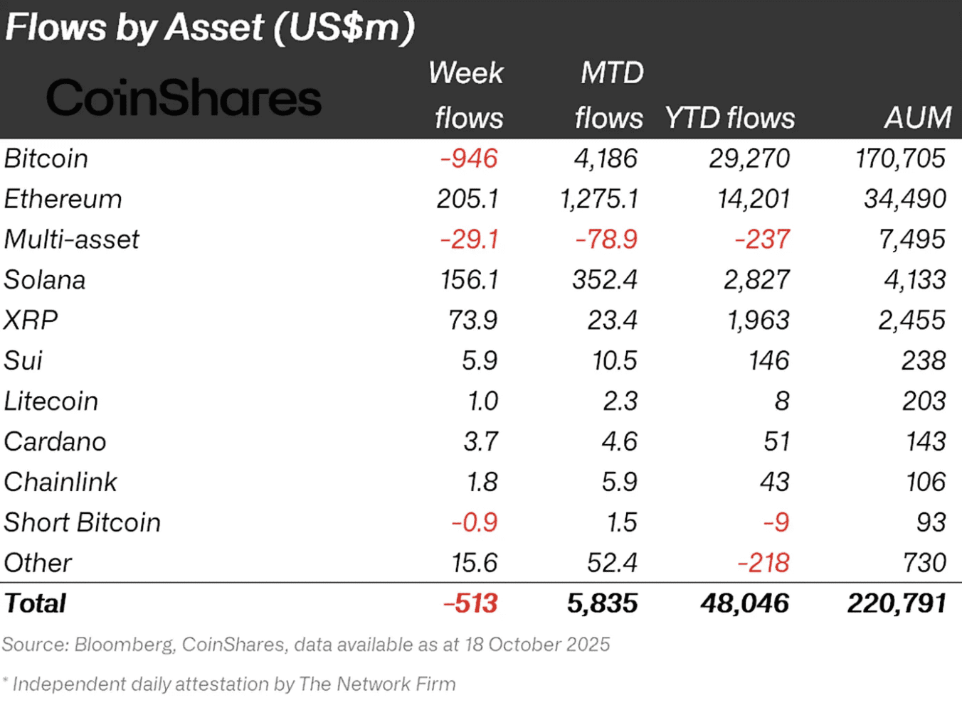
Task: Click the Chainlink row label
Action: pos(60,483)
